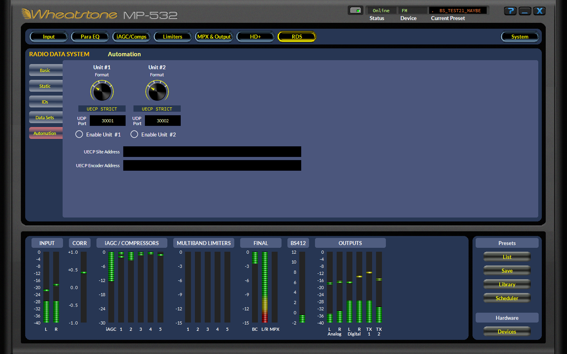Enable Unit #1 radio button
The image size is (567, 354).
79,134
